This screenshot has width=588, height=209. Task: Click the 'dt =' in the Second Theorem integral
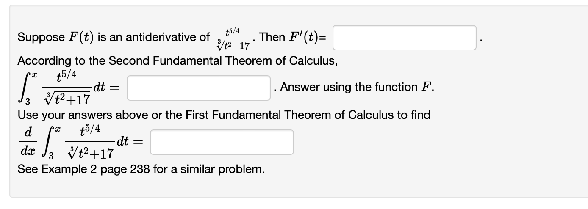(106, 88)
